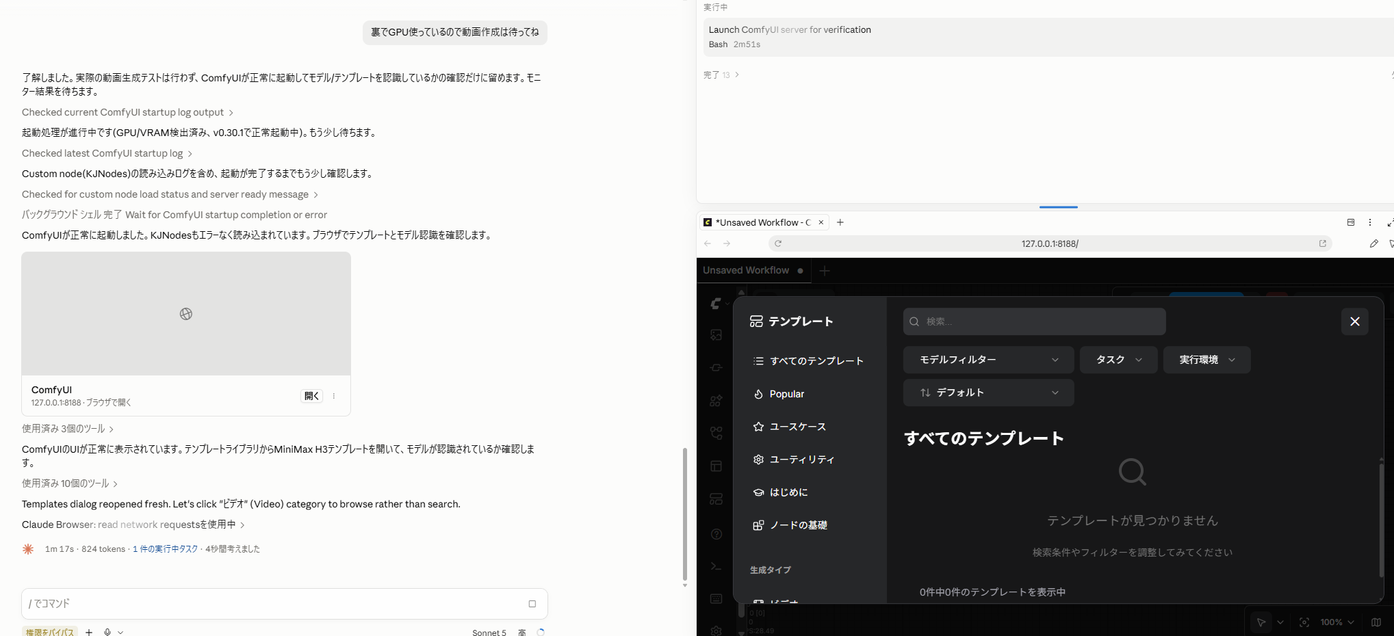Select すべてのテンプレート category
The width and height of the screenshot is (1394, 636).
809,361
